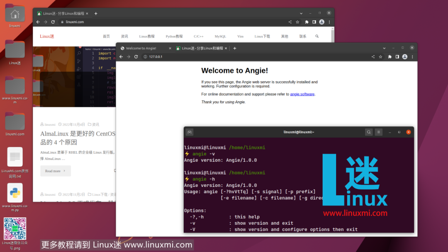Open 联系 navigation item
Image resolution: width=448 pixels, height=252 pixels.
(x=302, y=36)
